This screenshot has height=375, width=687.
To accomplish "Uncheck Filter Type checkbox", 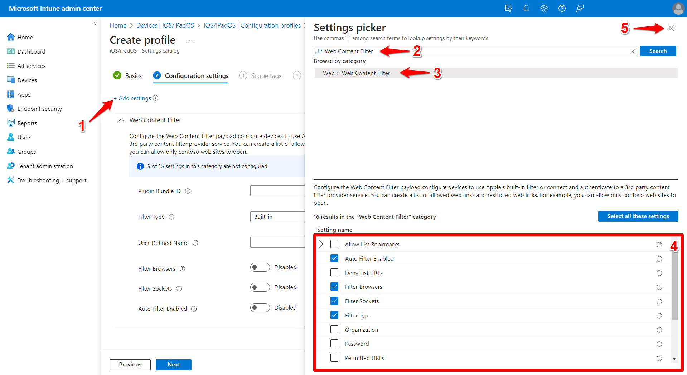I will coord(334,315).
